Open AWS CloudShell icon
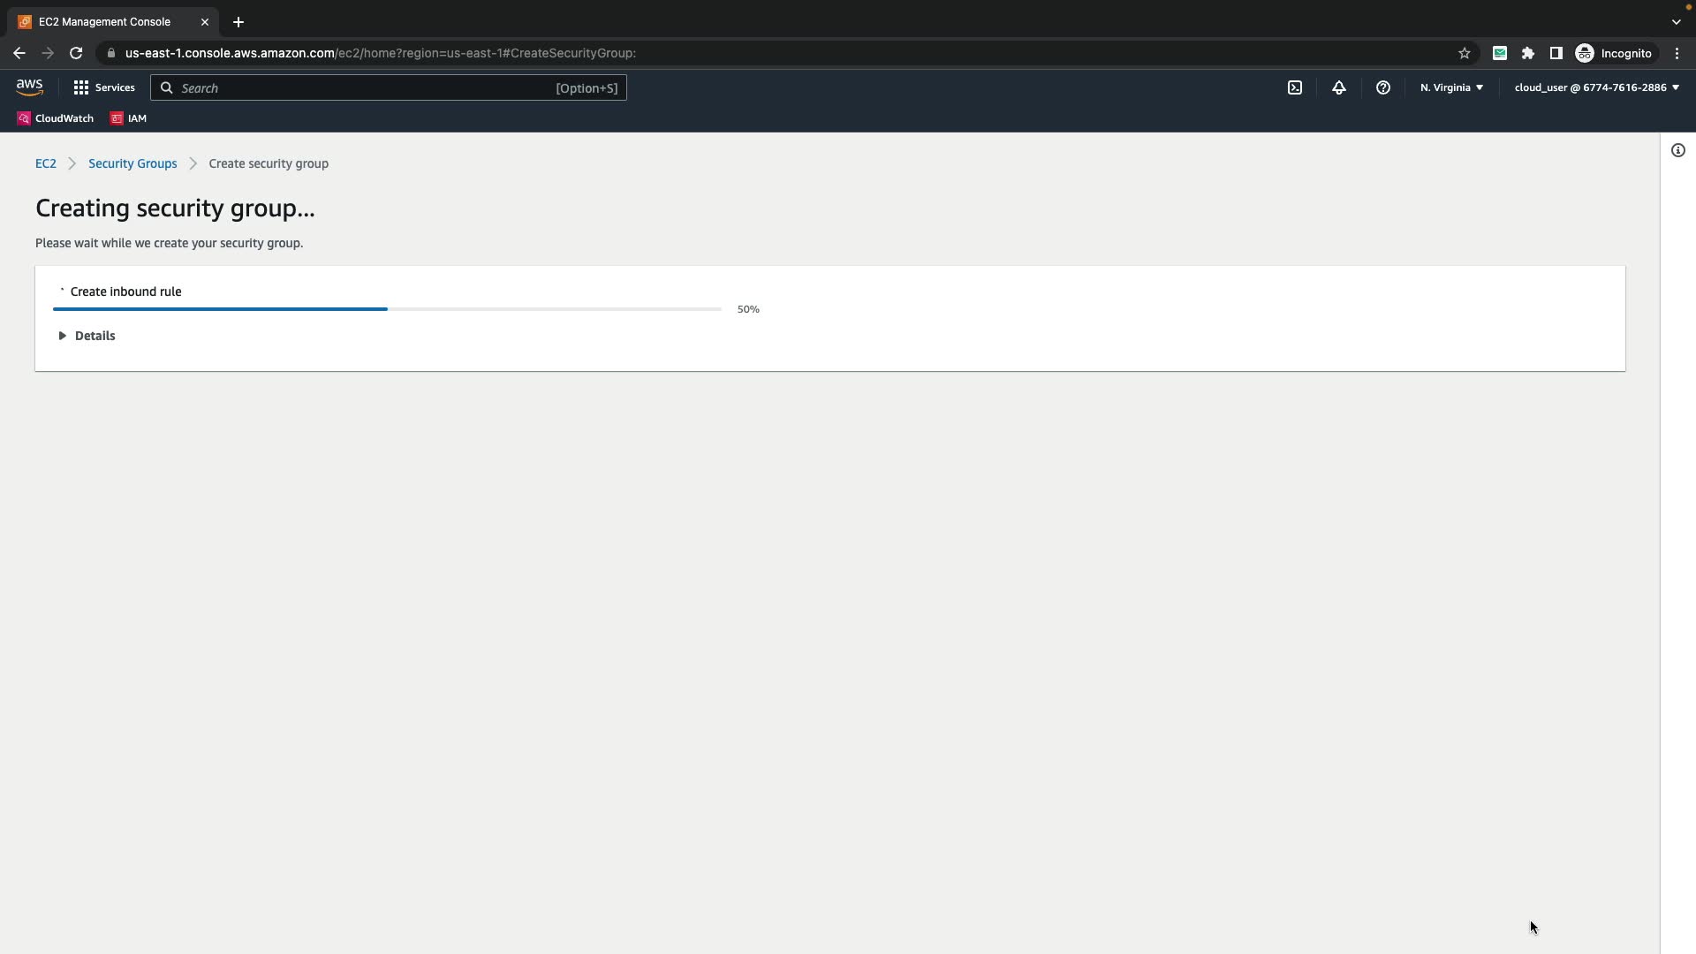This screenshot has width=1696, height=954. coord(1295,87)
